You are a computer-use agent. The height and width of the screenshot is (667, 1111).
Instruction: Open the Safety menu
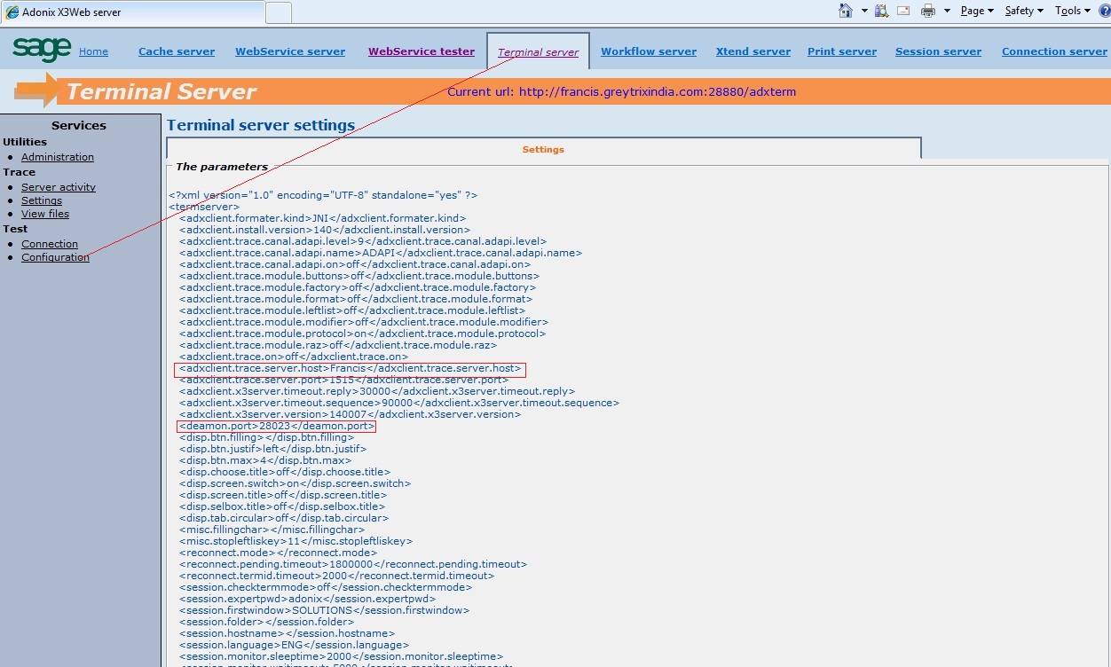click(x=1024, y=11)
